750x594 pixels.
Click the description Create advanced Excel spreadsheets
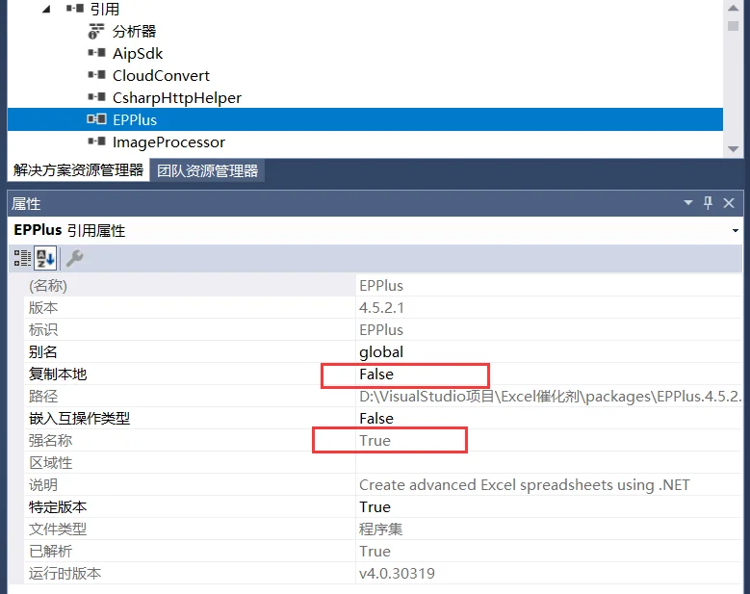(525, 485)
